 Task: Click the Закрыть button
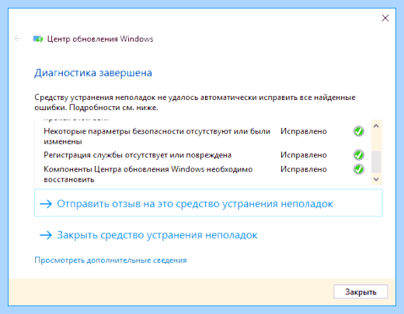[x=360, y=292]
